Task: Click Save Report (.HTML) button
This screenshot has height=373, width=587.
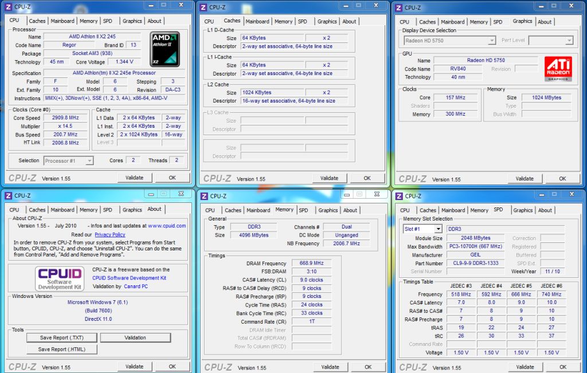Action: point(62,349)
